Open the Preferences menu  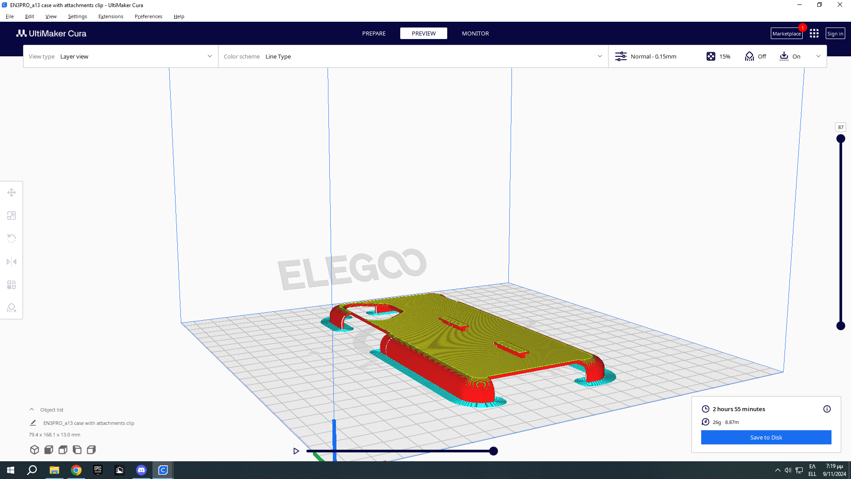(x=148, y=16)
